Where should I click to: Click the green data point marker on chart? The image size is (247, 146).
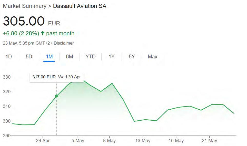click(57, 96)
